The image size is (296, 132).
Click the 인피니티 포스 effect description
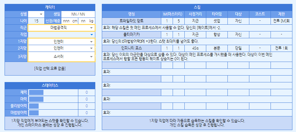pyautogui.click(x=197, y=57)
